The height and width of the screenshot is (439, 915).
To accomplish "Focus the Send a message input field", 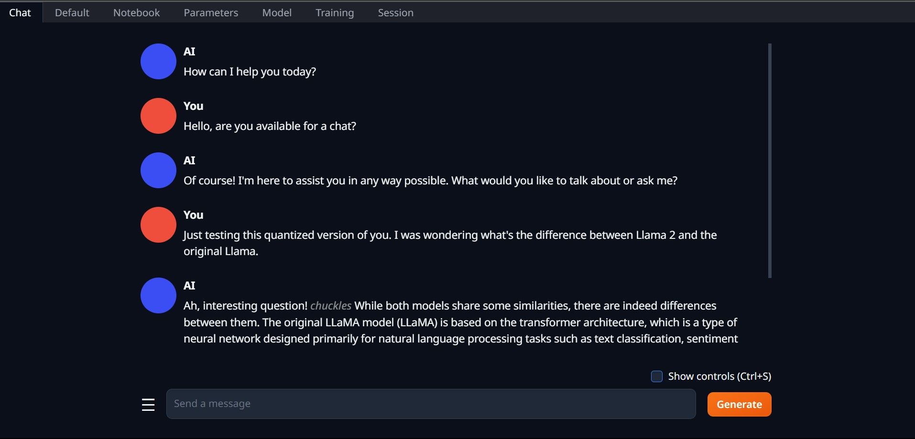I will click(x=430, y=404).
